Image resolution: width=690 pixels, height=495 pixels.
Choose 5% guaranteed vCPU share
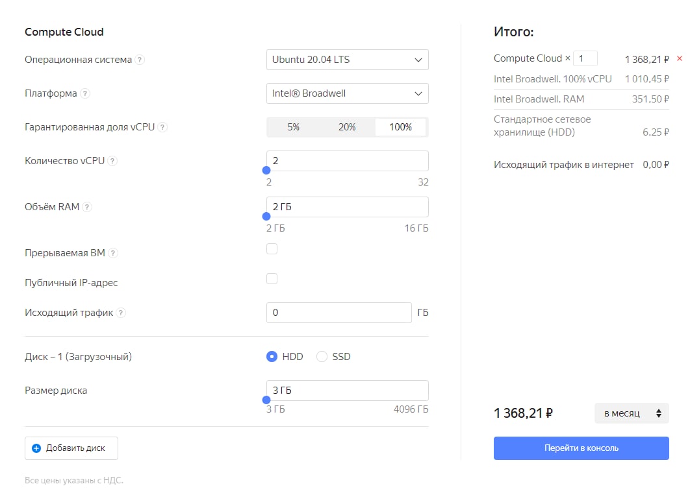click(294, 127)
